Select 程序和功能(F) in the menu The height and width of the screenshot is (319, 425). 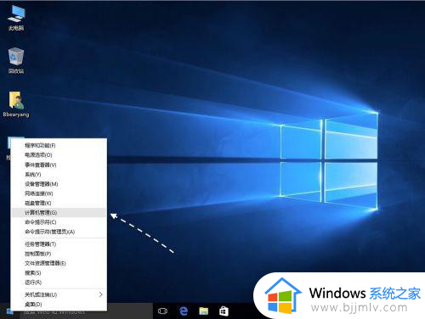tap(59, 145)
